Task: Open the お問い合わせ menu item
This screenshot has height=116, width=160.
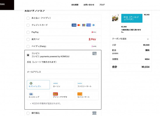Action: tap(89, 5)
